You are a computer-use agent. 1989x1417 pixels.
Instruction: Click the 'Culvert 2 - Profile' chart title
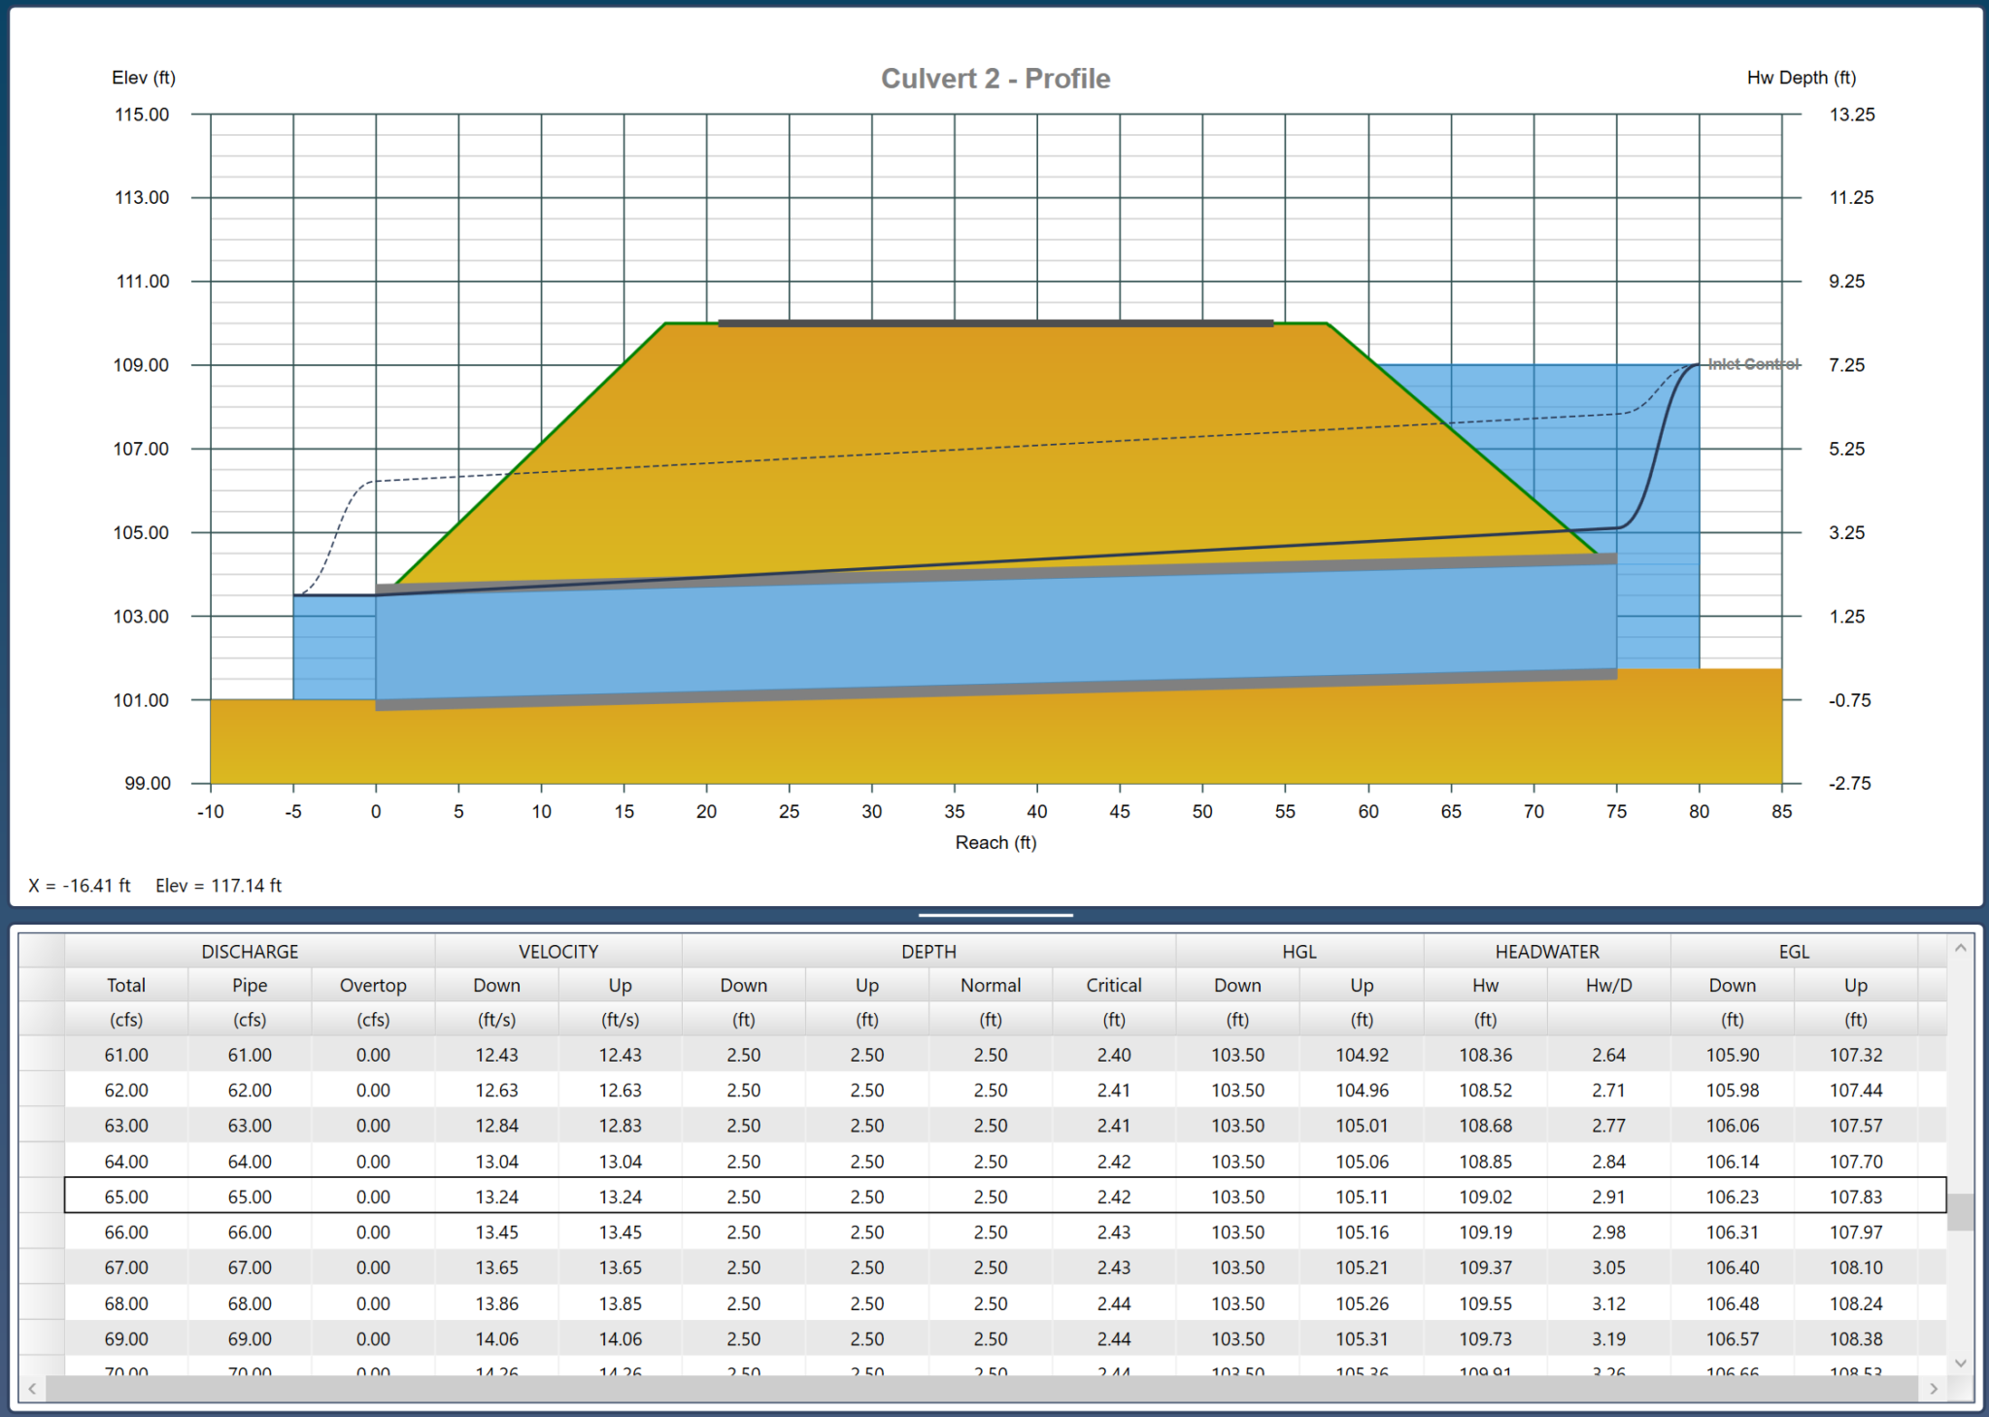pyautogui.click(x=995, y=79)
